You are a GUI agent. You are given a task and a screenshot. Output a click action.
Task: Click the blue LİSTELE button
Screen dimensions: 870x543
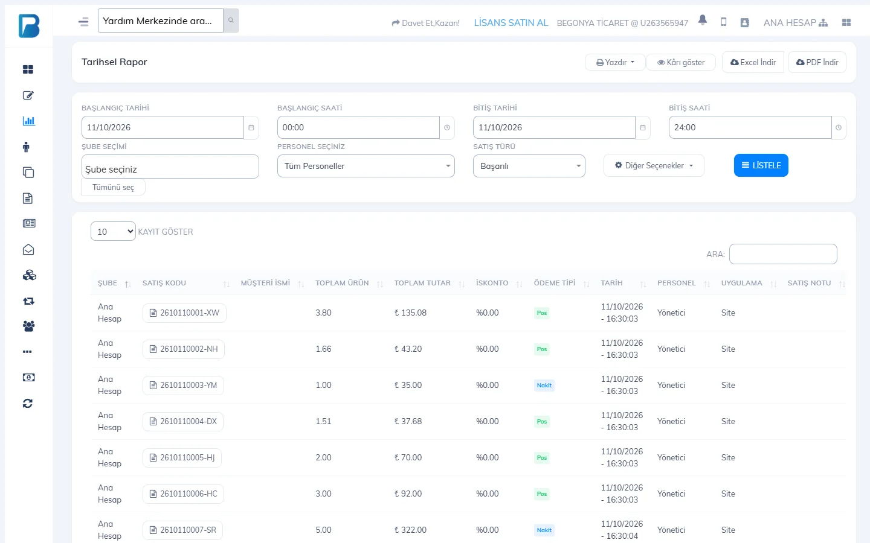pyautogui.click(x=761, y=165)
